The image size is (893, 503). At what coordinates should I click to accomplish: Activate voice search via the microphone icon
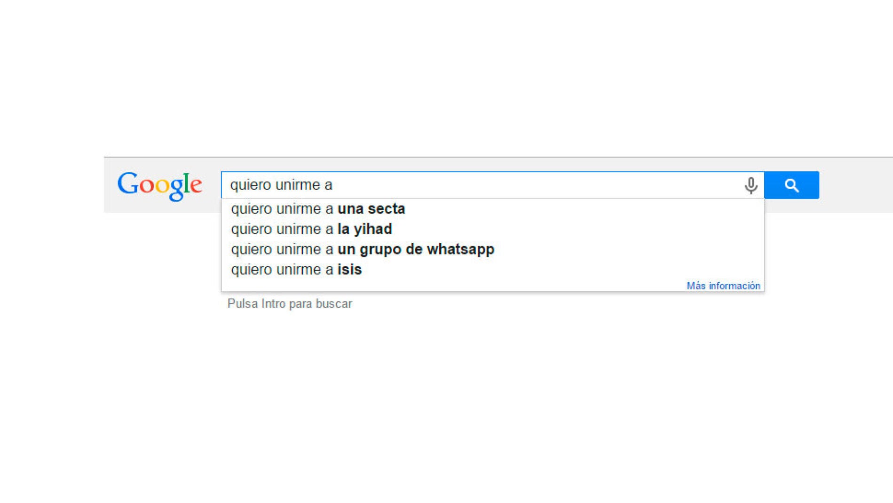[751, 184]
